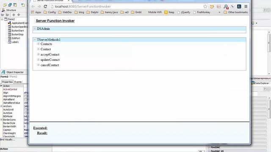Click the magnifier extension with red badge
Screen dimensions: 271x152
(x=226, y=7)
